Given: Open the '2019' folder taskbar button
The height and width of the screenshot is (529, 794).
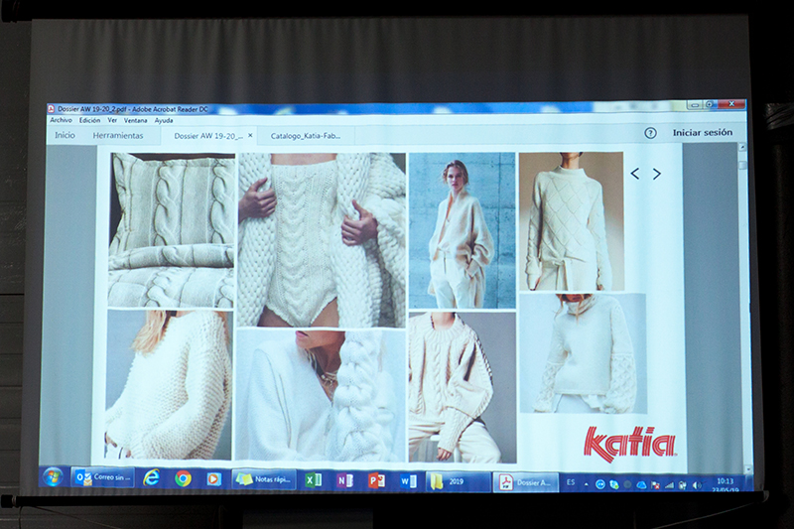Looking at the screenshot, I should 459,482.
